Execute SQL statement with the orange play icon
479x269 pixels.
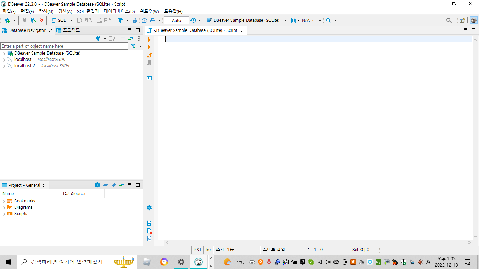[x=149, y=40]
